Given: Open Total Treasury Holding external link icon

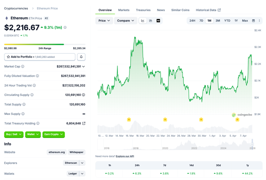Looking at the screenshot, I should [x=84, y=123].
